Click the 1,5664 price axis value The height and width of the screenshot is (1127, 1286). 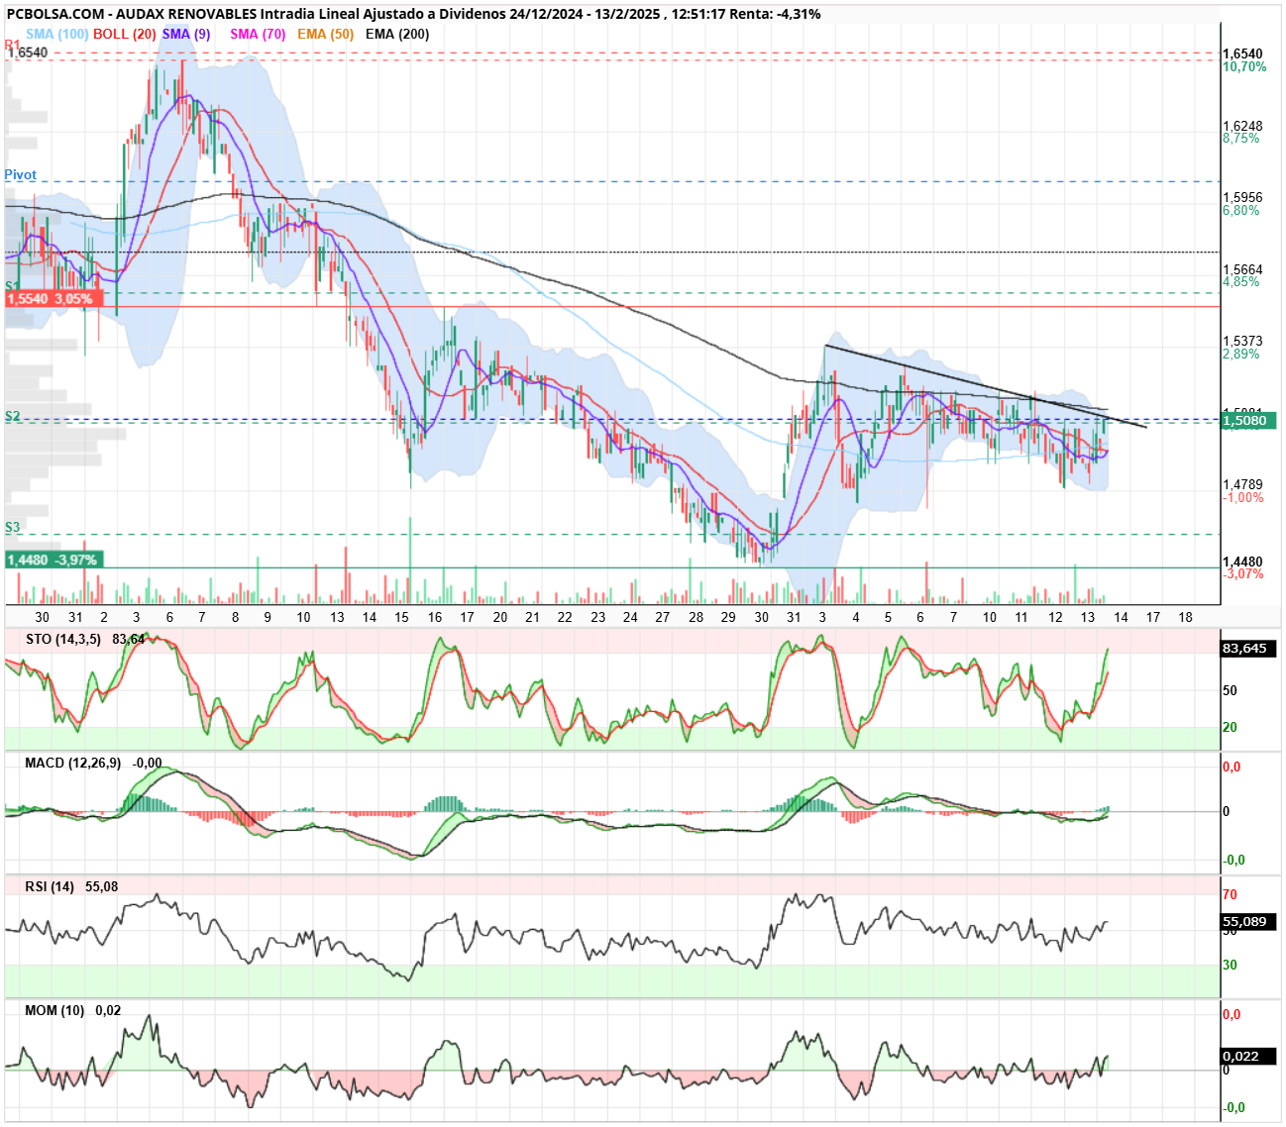[1242, 269]
